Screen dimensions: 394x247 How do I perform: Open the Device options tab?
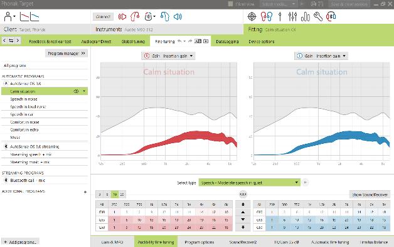[262, 42]
